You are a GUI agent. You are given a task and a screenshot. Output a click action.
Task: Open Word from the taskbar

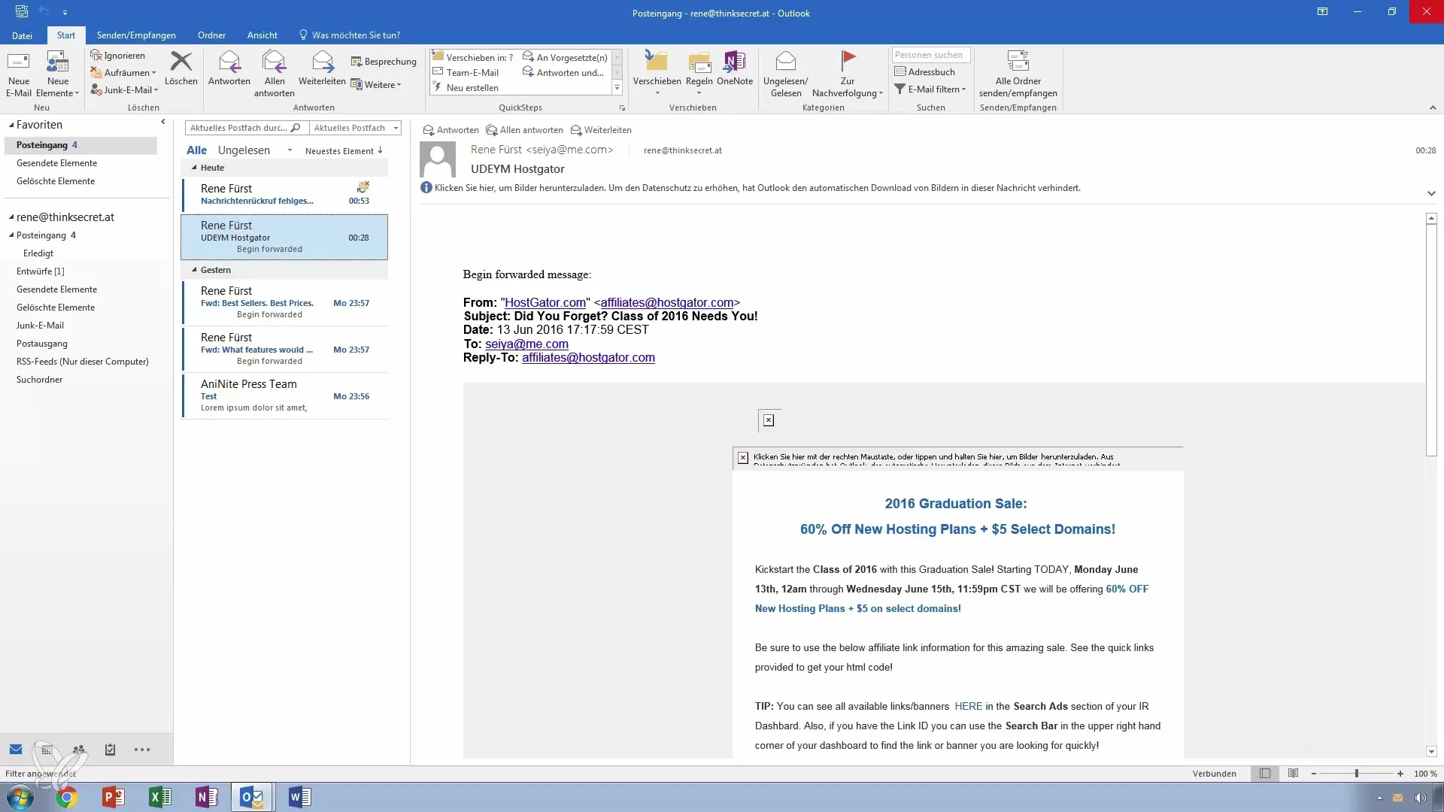(299, 797)
